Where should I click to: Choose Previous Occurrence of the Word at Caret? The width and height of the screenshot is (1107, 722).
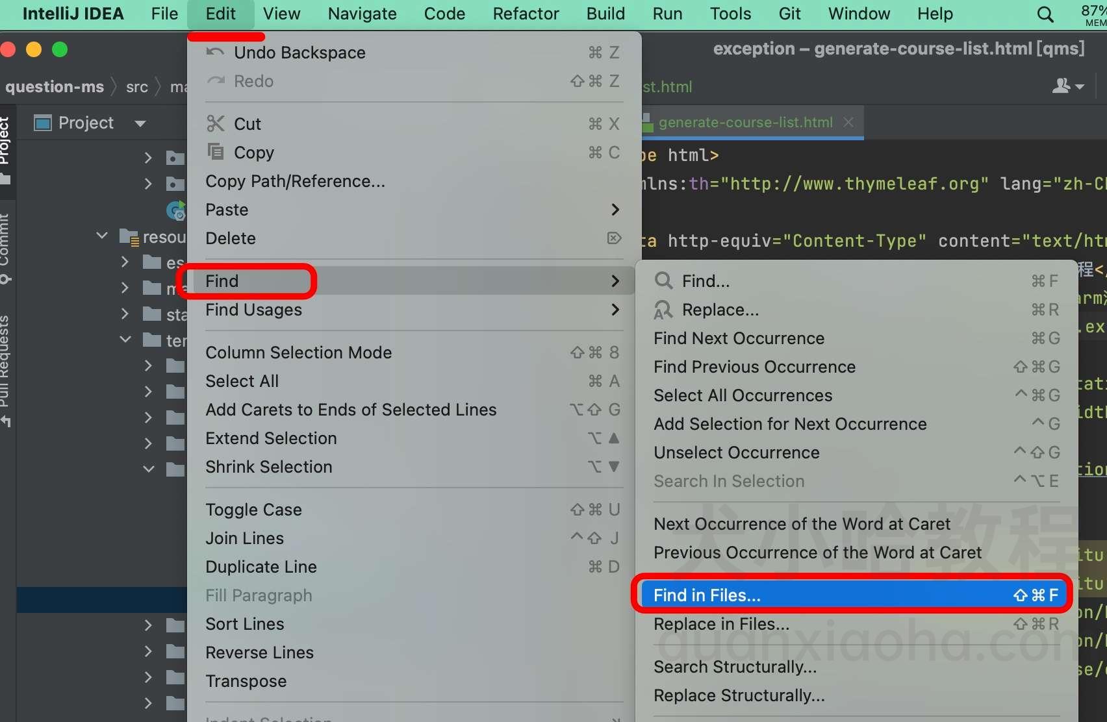tap(856, 553)
